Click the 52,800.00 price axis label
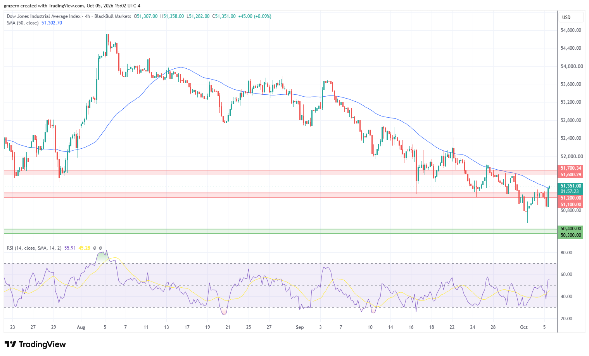Viewport: 589px width, 356px height. [571, 120]
